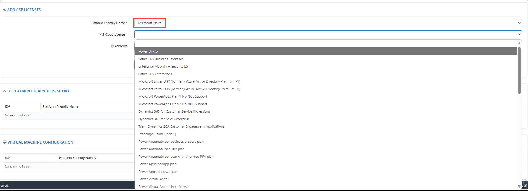Click the license list scrollbar thumb
This screenshot has height=191, width=528.
point(519,70)
